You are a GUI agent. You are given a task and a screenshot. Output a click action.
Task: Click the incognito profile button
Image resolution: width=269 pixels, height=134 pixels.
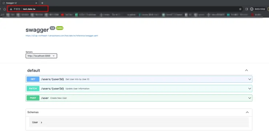tap(258, 9)
